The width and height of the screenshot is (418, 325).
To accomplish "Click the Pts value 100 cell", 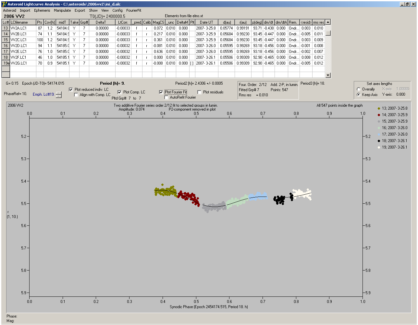I will click(40, 40).
